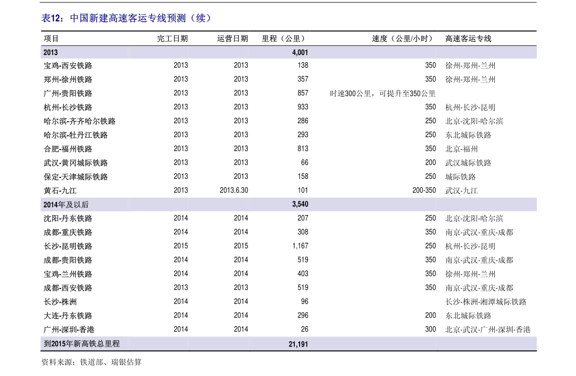This screenshot has width=576, height=376.
Task: Select the 北京-武汉-广州-深圳-香港 line text
Action: click(x=487, y=330)
